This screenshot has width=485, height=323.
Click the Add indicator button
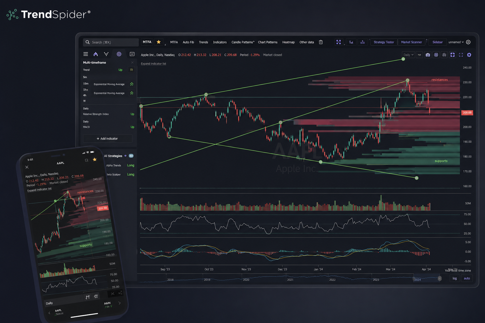(x=107, y=138)
